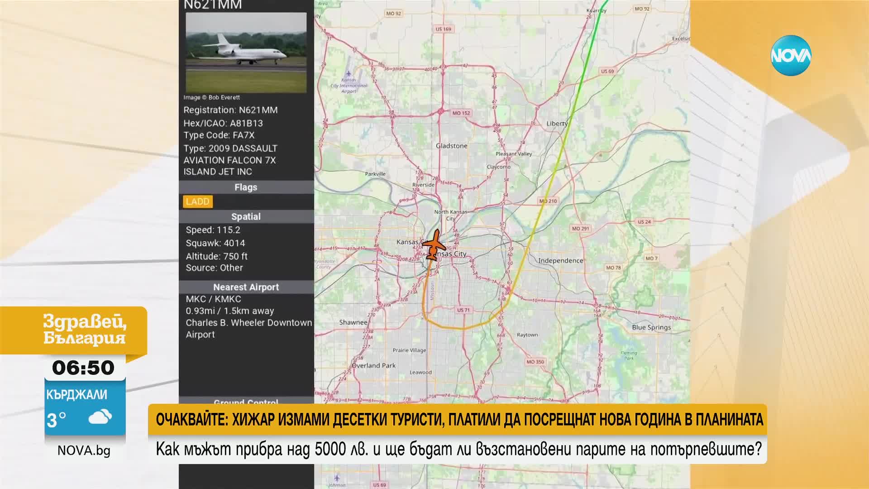The width and height of the screenshot is (869, 489).
Task: Click 'Image © Bob Everett' credit
Action: coord(211,97)
